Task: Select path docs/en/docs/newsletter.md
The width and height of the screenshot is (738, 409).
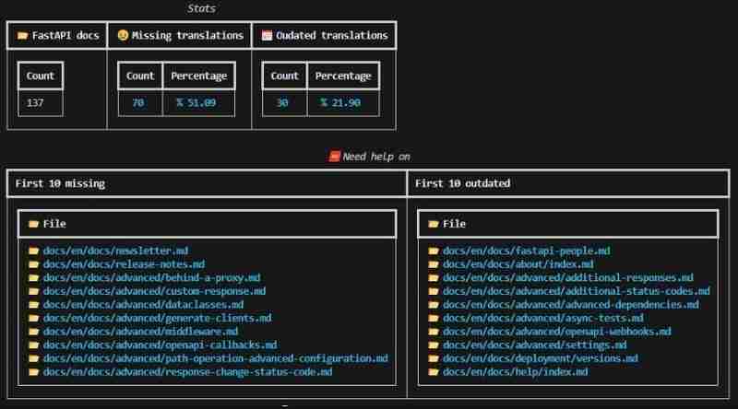Action: (x=116, y=251)
